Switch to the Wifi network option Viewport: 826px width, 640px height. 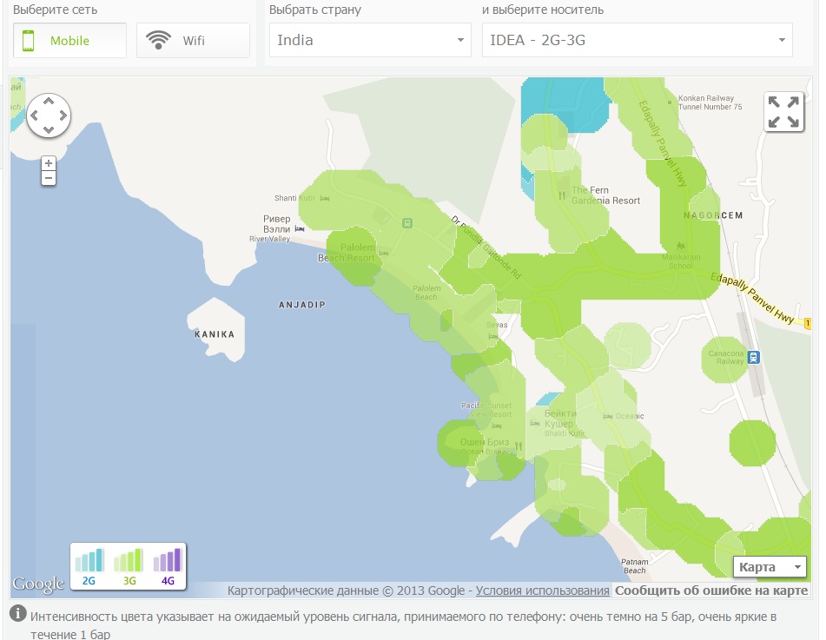pyautogui.click(x=193, y=41)
